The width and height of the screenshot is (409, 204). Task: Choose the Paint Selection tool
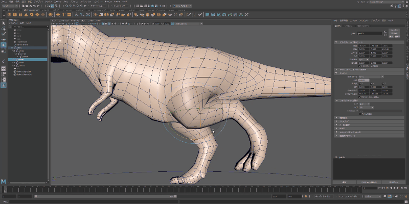tap(4, 34)
